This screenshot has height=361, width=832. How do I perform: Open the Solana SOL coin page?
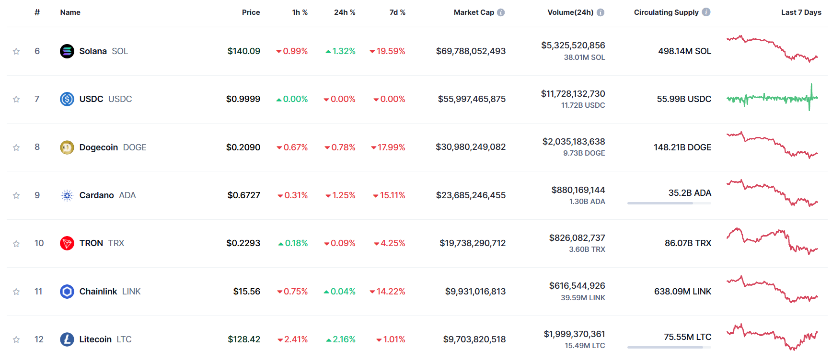[104, 51]
